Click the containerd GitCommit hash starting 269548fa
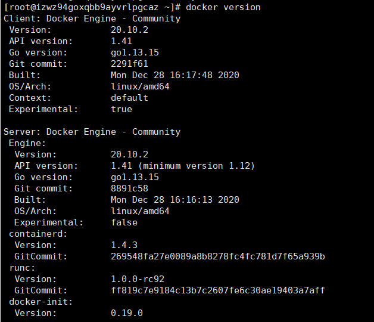 coord(218,256)
